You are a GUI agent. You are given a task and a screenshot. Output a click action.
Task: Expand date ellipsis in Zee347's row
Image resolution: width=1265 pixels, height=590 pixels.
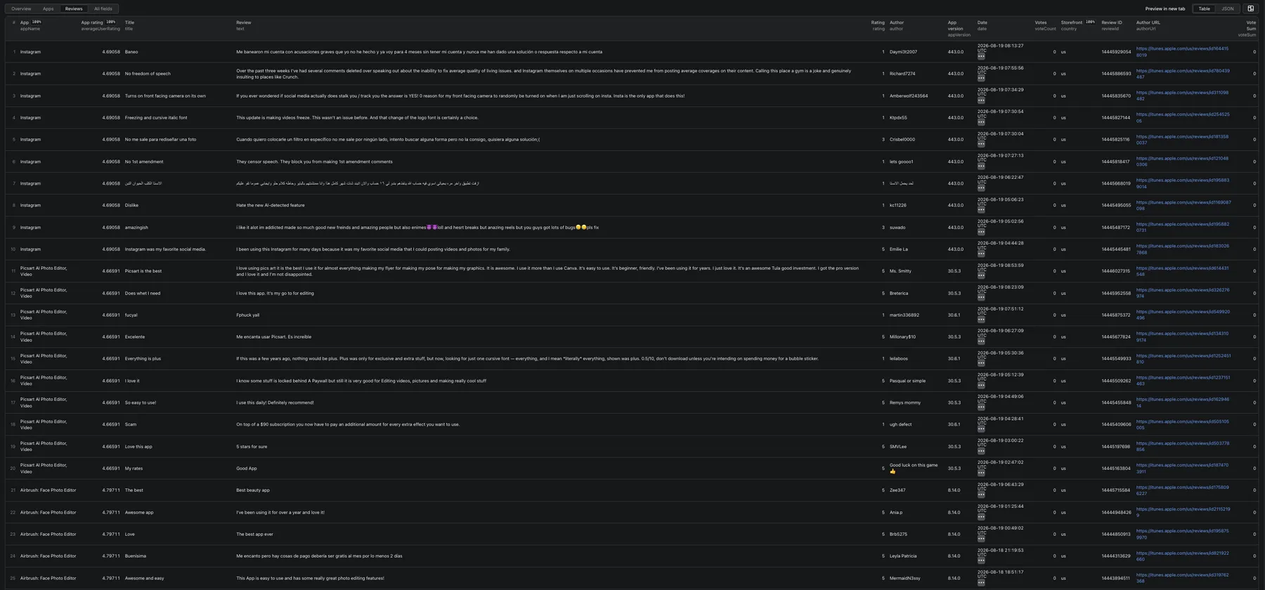[x=981, y=495]
